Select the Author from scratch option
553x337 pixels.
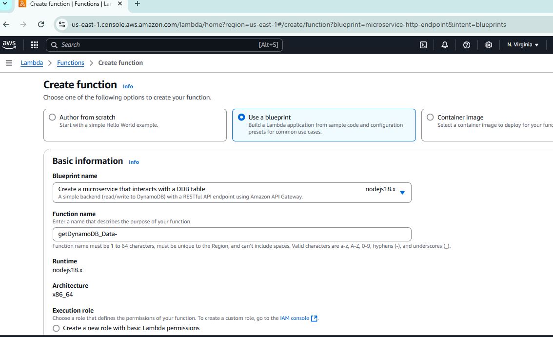(52, 117)
